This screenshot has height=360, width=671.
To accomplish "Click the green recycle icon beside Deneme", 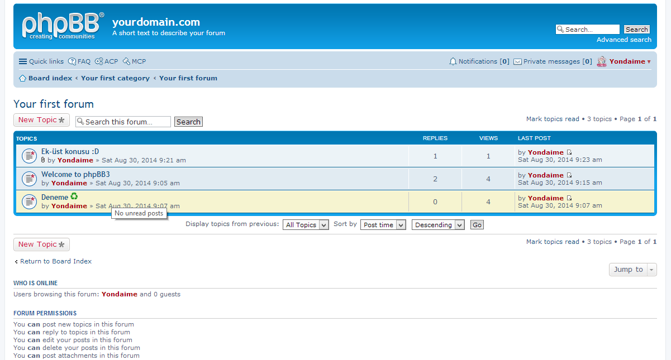I will (74, 196).
